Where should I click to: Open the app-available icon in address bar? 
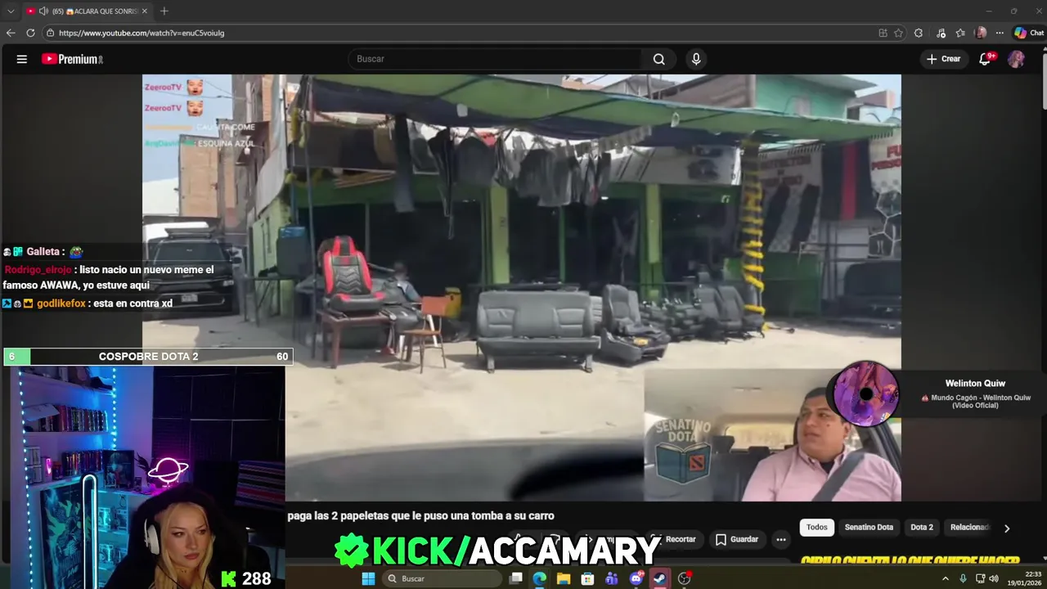click(883, 33)
